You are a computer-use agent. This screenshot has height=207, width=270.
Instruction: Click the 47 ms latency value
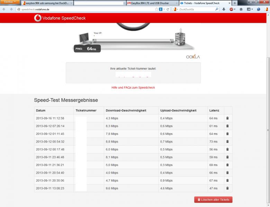click(x=213, y=188)
